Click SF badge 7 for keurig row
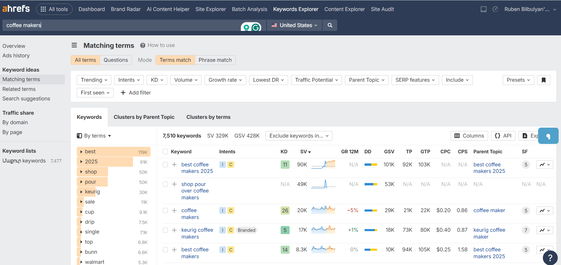 pyautogui.click(x=526, y=230)
